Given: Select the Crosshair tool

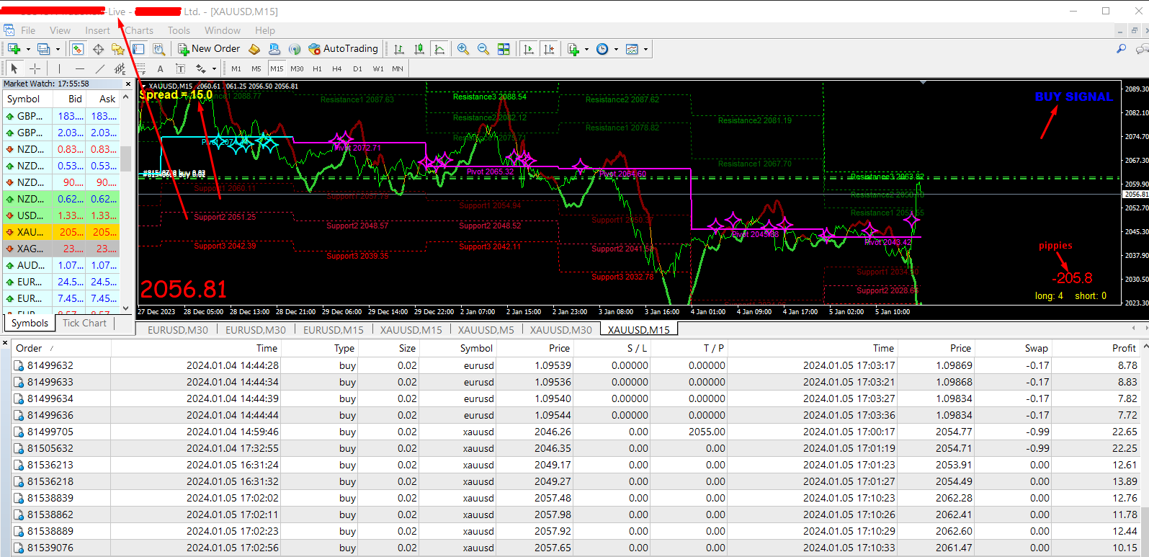Looking at the screenshot, I should [35, 68].
